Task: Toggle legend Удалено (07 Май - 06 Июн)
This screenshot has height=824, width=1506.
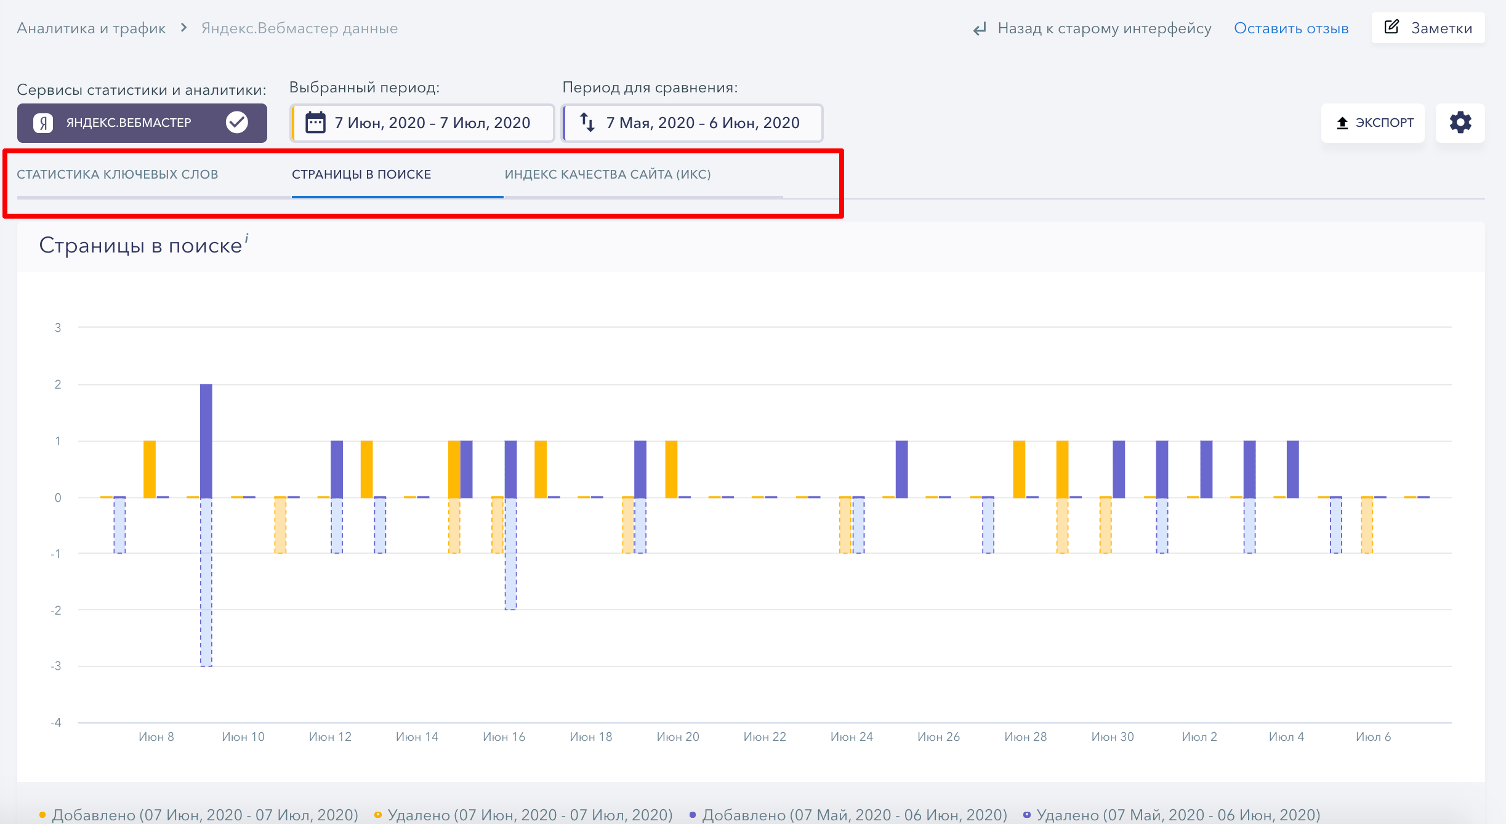Action: pyautogui.click(x=1172, y=815)
